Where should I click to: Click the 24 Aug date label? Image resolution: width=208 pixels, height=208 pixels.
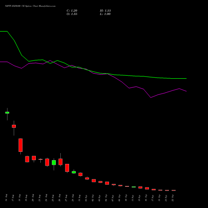click(x=46, y=198)
